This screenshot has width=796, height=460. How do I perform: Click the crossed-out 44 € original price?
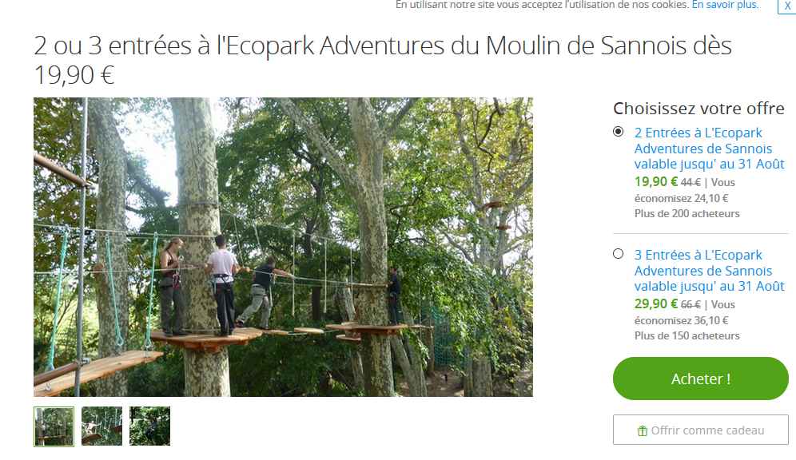tap(691, 182)
